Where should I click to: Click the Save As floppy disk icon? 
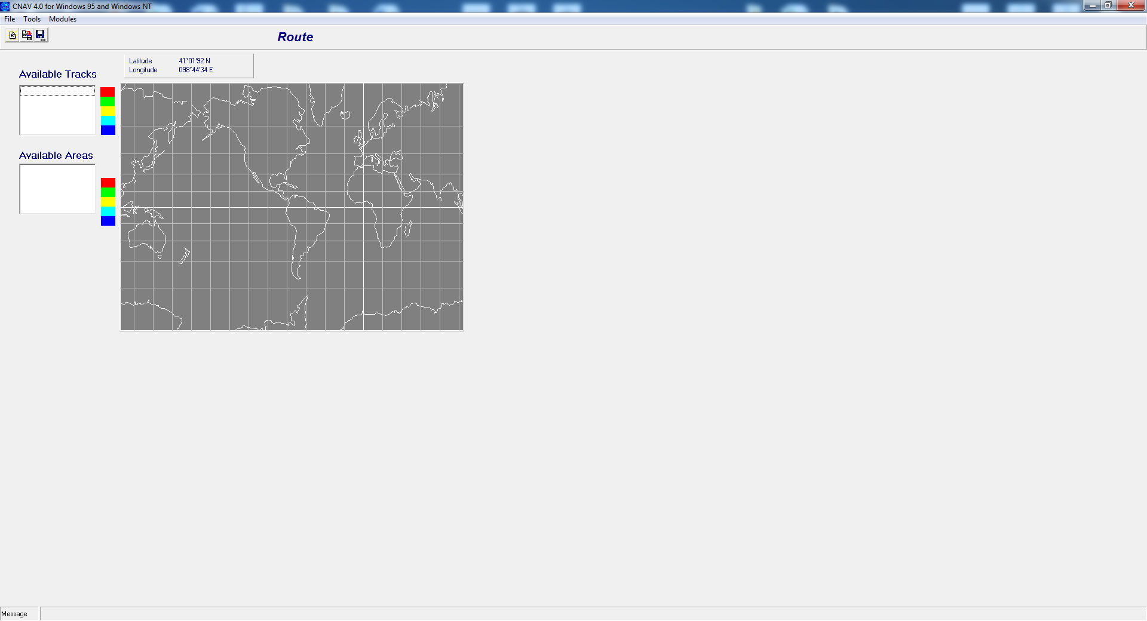[41, 35]
